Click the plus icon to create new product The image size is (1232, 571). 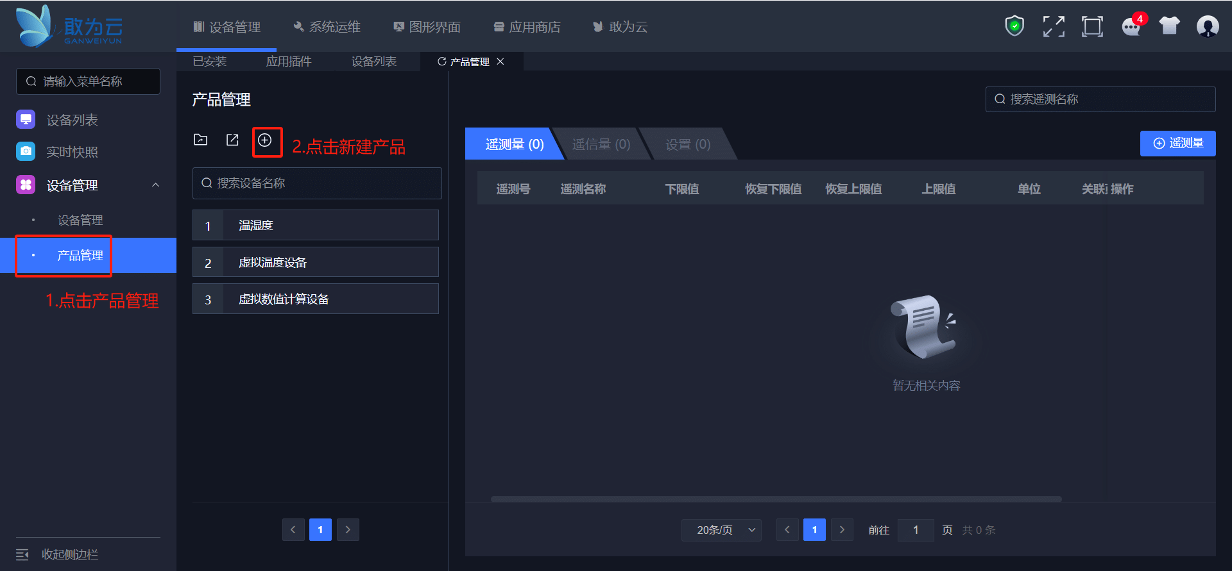pyautogui.click(x=265, y=140)
